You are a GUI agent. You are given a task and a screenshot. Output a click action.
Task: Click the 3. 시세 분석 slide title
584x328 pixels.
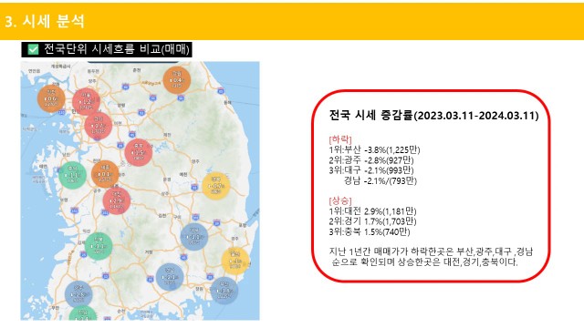(45, 21)
